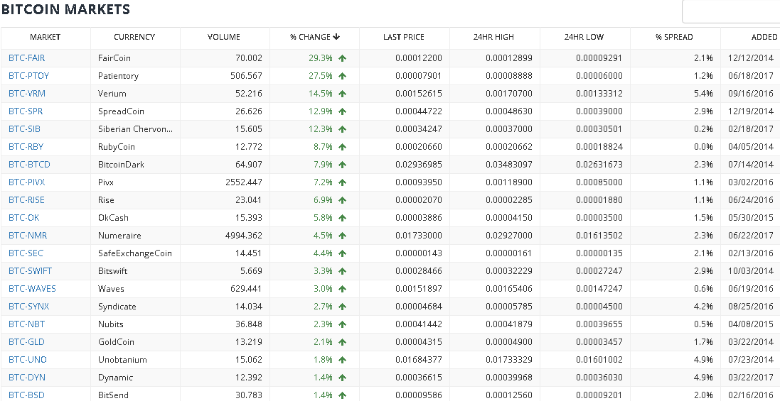Viewport: 780px width, 401px height.
Task: Click green up arrow beside 3.0%
Action: click(342, 289)
